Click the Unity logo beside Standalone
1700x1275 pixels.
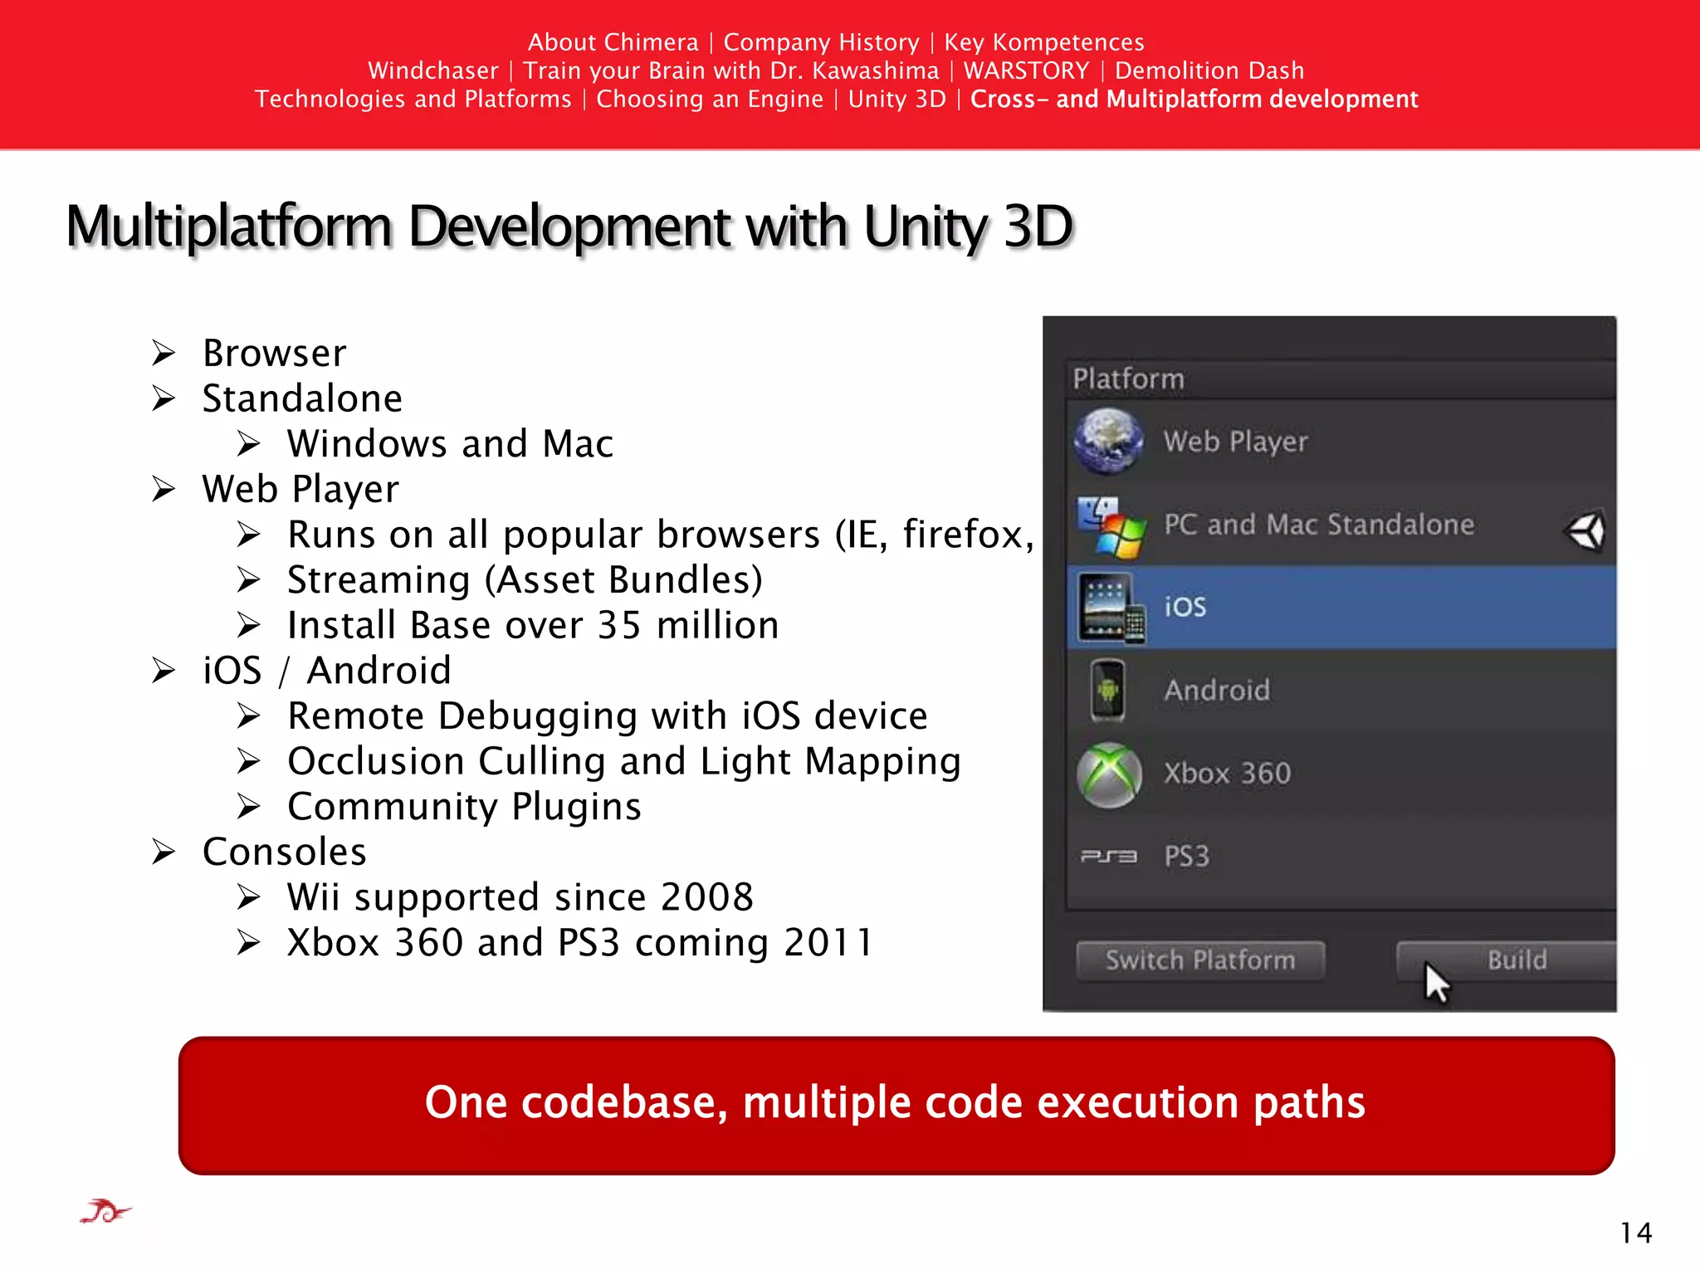tap(1586, 530)
